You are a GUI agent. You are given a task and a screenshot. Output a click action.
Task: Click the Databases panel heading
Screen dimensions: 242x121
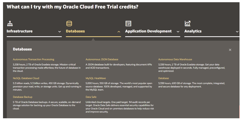point(22,49)
